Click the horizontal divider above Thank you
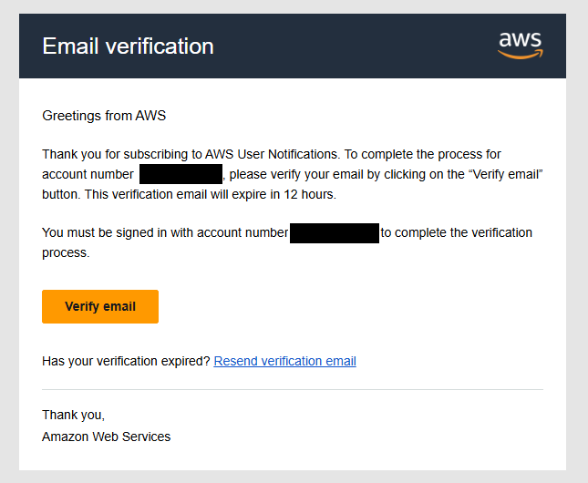This screenshot has height=483, width=588. 293,390
